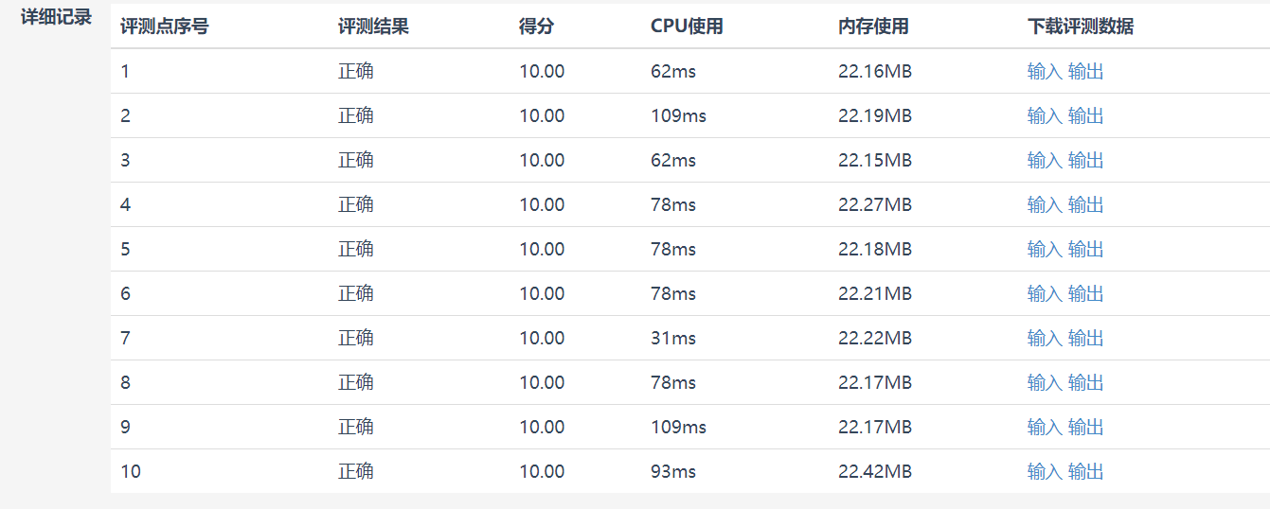Image resolution: width=1270 pixels, height=509 pixels.
Task: Download output for test point 10
Action: tap(1086, 472)
